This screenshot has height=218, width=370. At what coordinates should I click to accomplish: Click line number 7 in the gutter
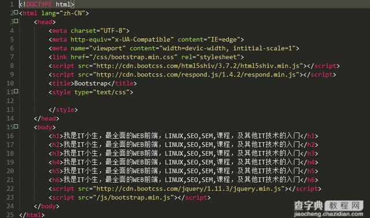point(12,57)
